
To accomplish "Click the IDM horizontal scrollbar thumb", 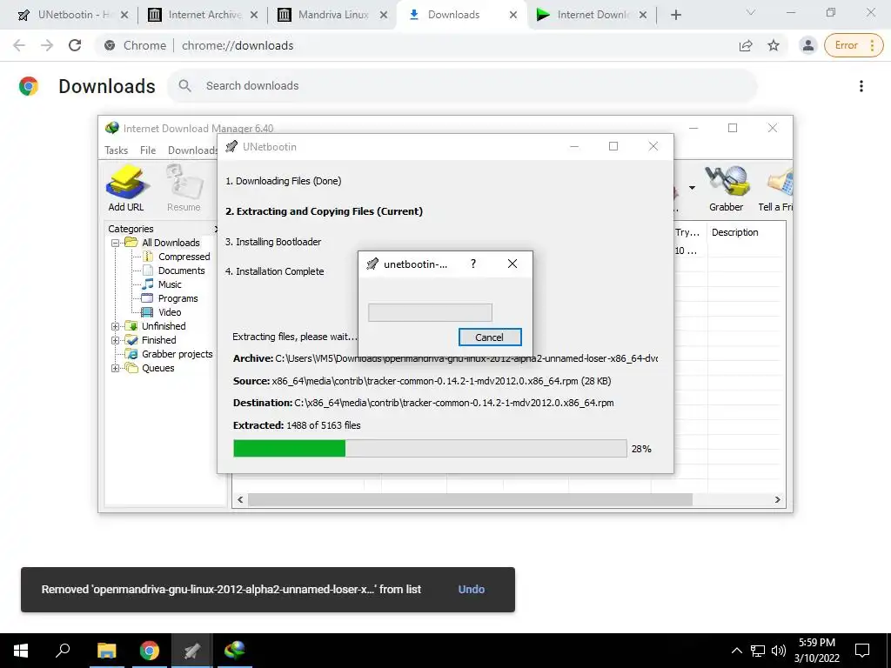I will [470, 499].
